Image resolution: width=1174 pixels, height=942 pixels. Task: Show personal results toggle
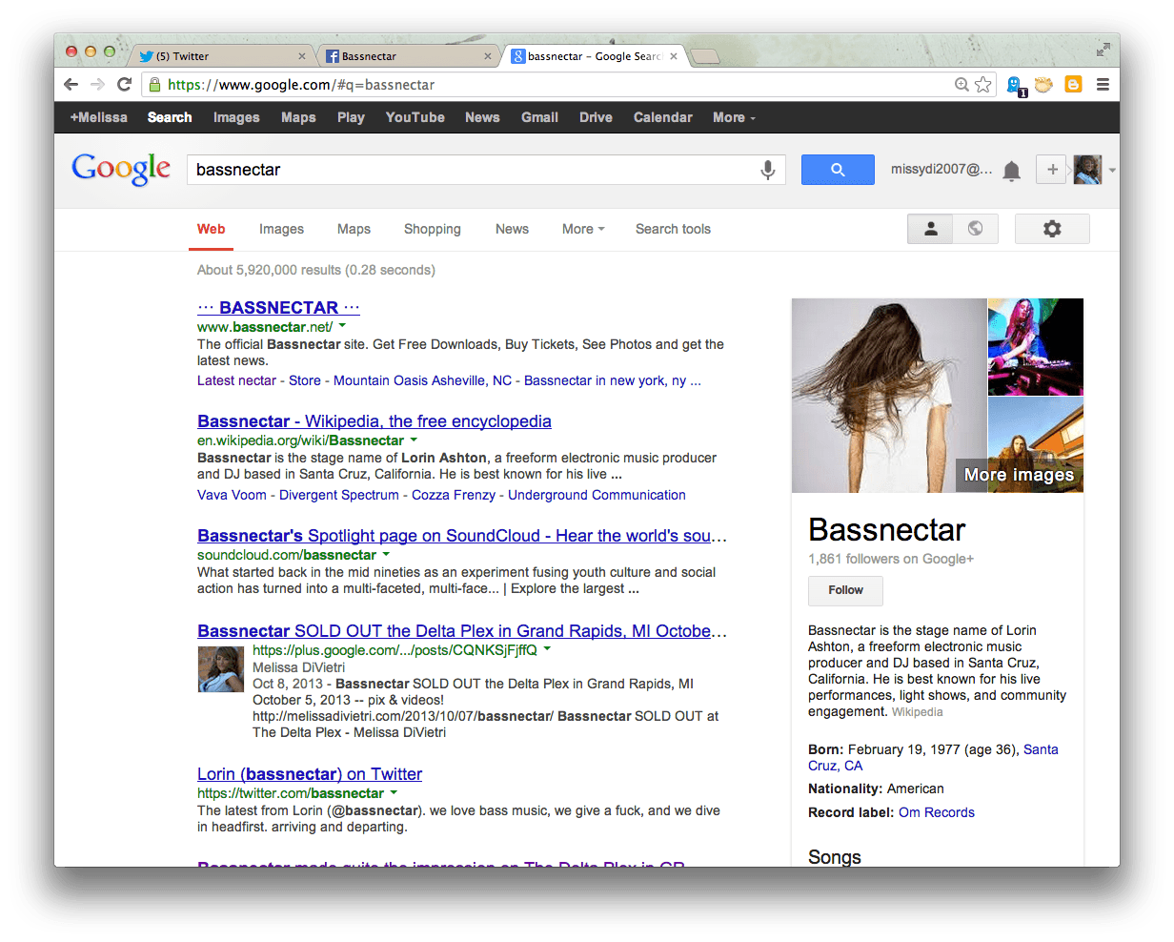(x=931, y=229)
